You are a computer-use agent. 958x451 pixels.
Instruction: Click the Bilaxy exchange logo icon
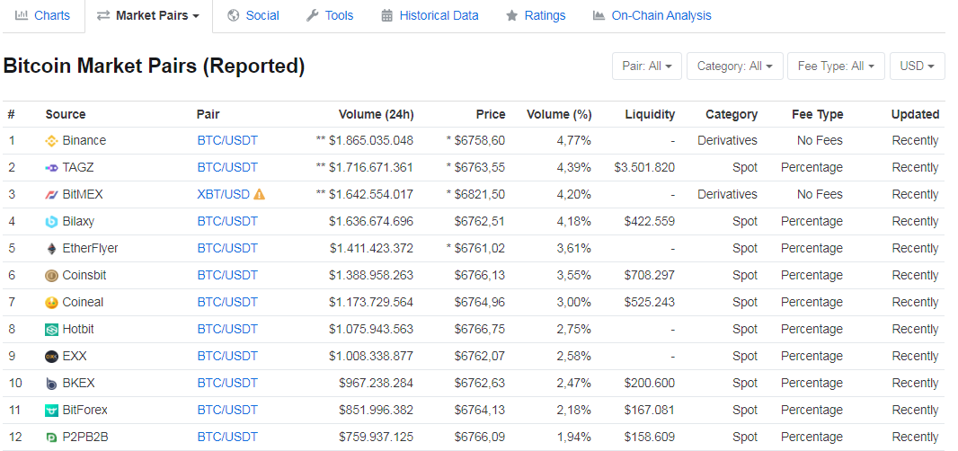click(52, 222)
